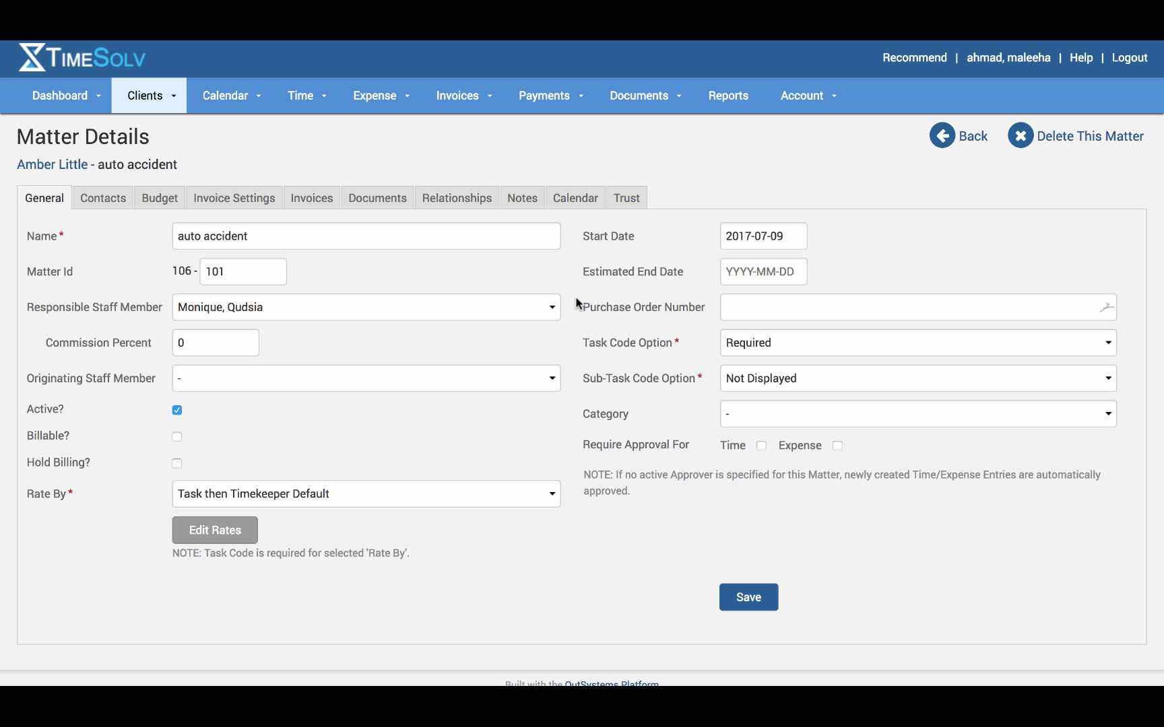Open Responsible Staff Member dropdown
The image size is (1164, 727).
click(x=366, y=308)
